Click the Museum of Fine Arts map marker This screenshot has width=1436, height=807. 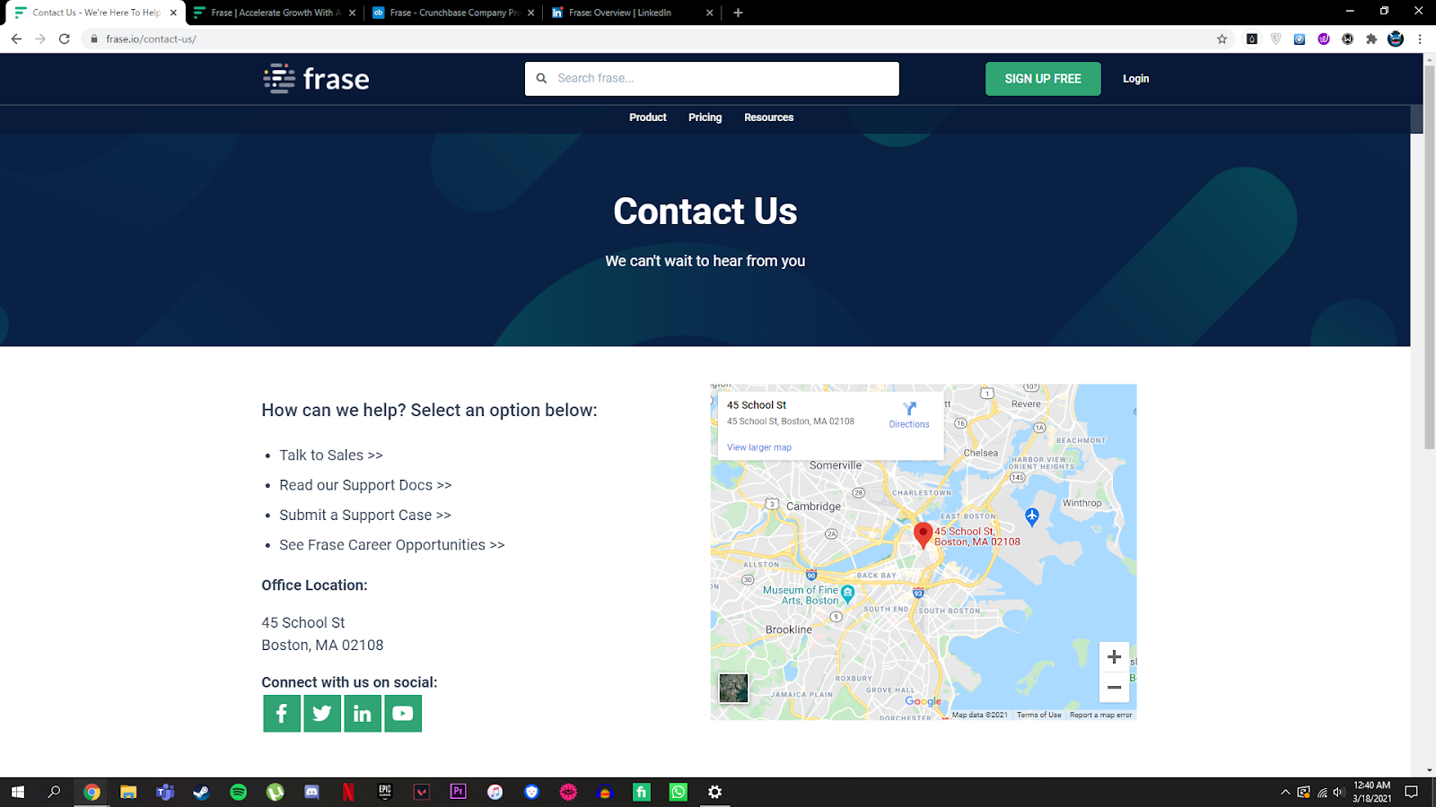pyautogui.click(x=847, y=594)
